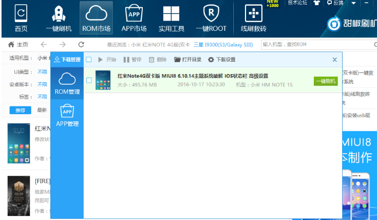The height and width of the screenshot is (220, 377).
Task: Click the MIUI8 promotional banner
Action: point(360,175)
